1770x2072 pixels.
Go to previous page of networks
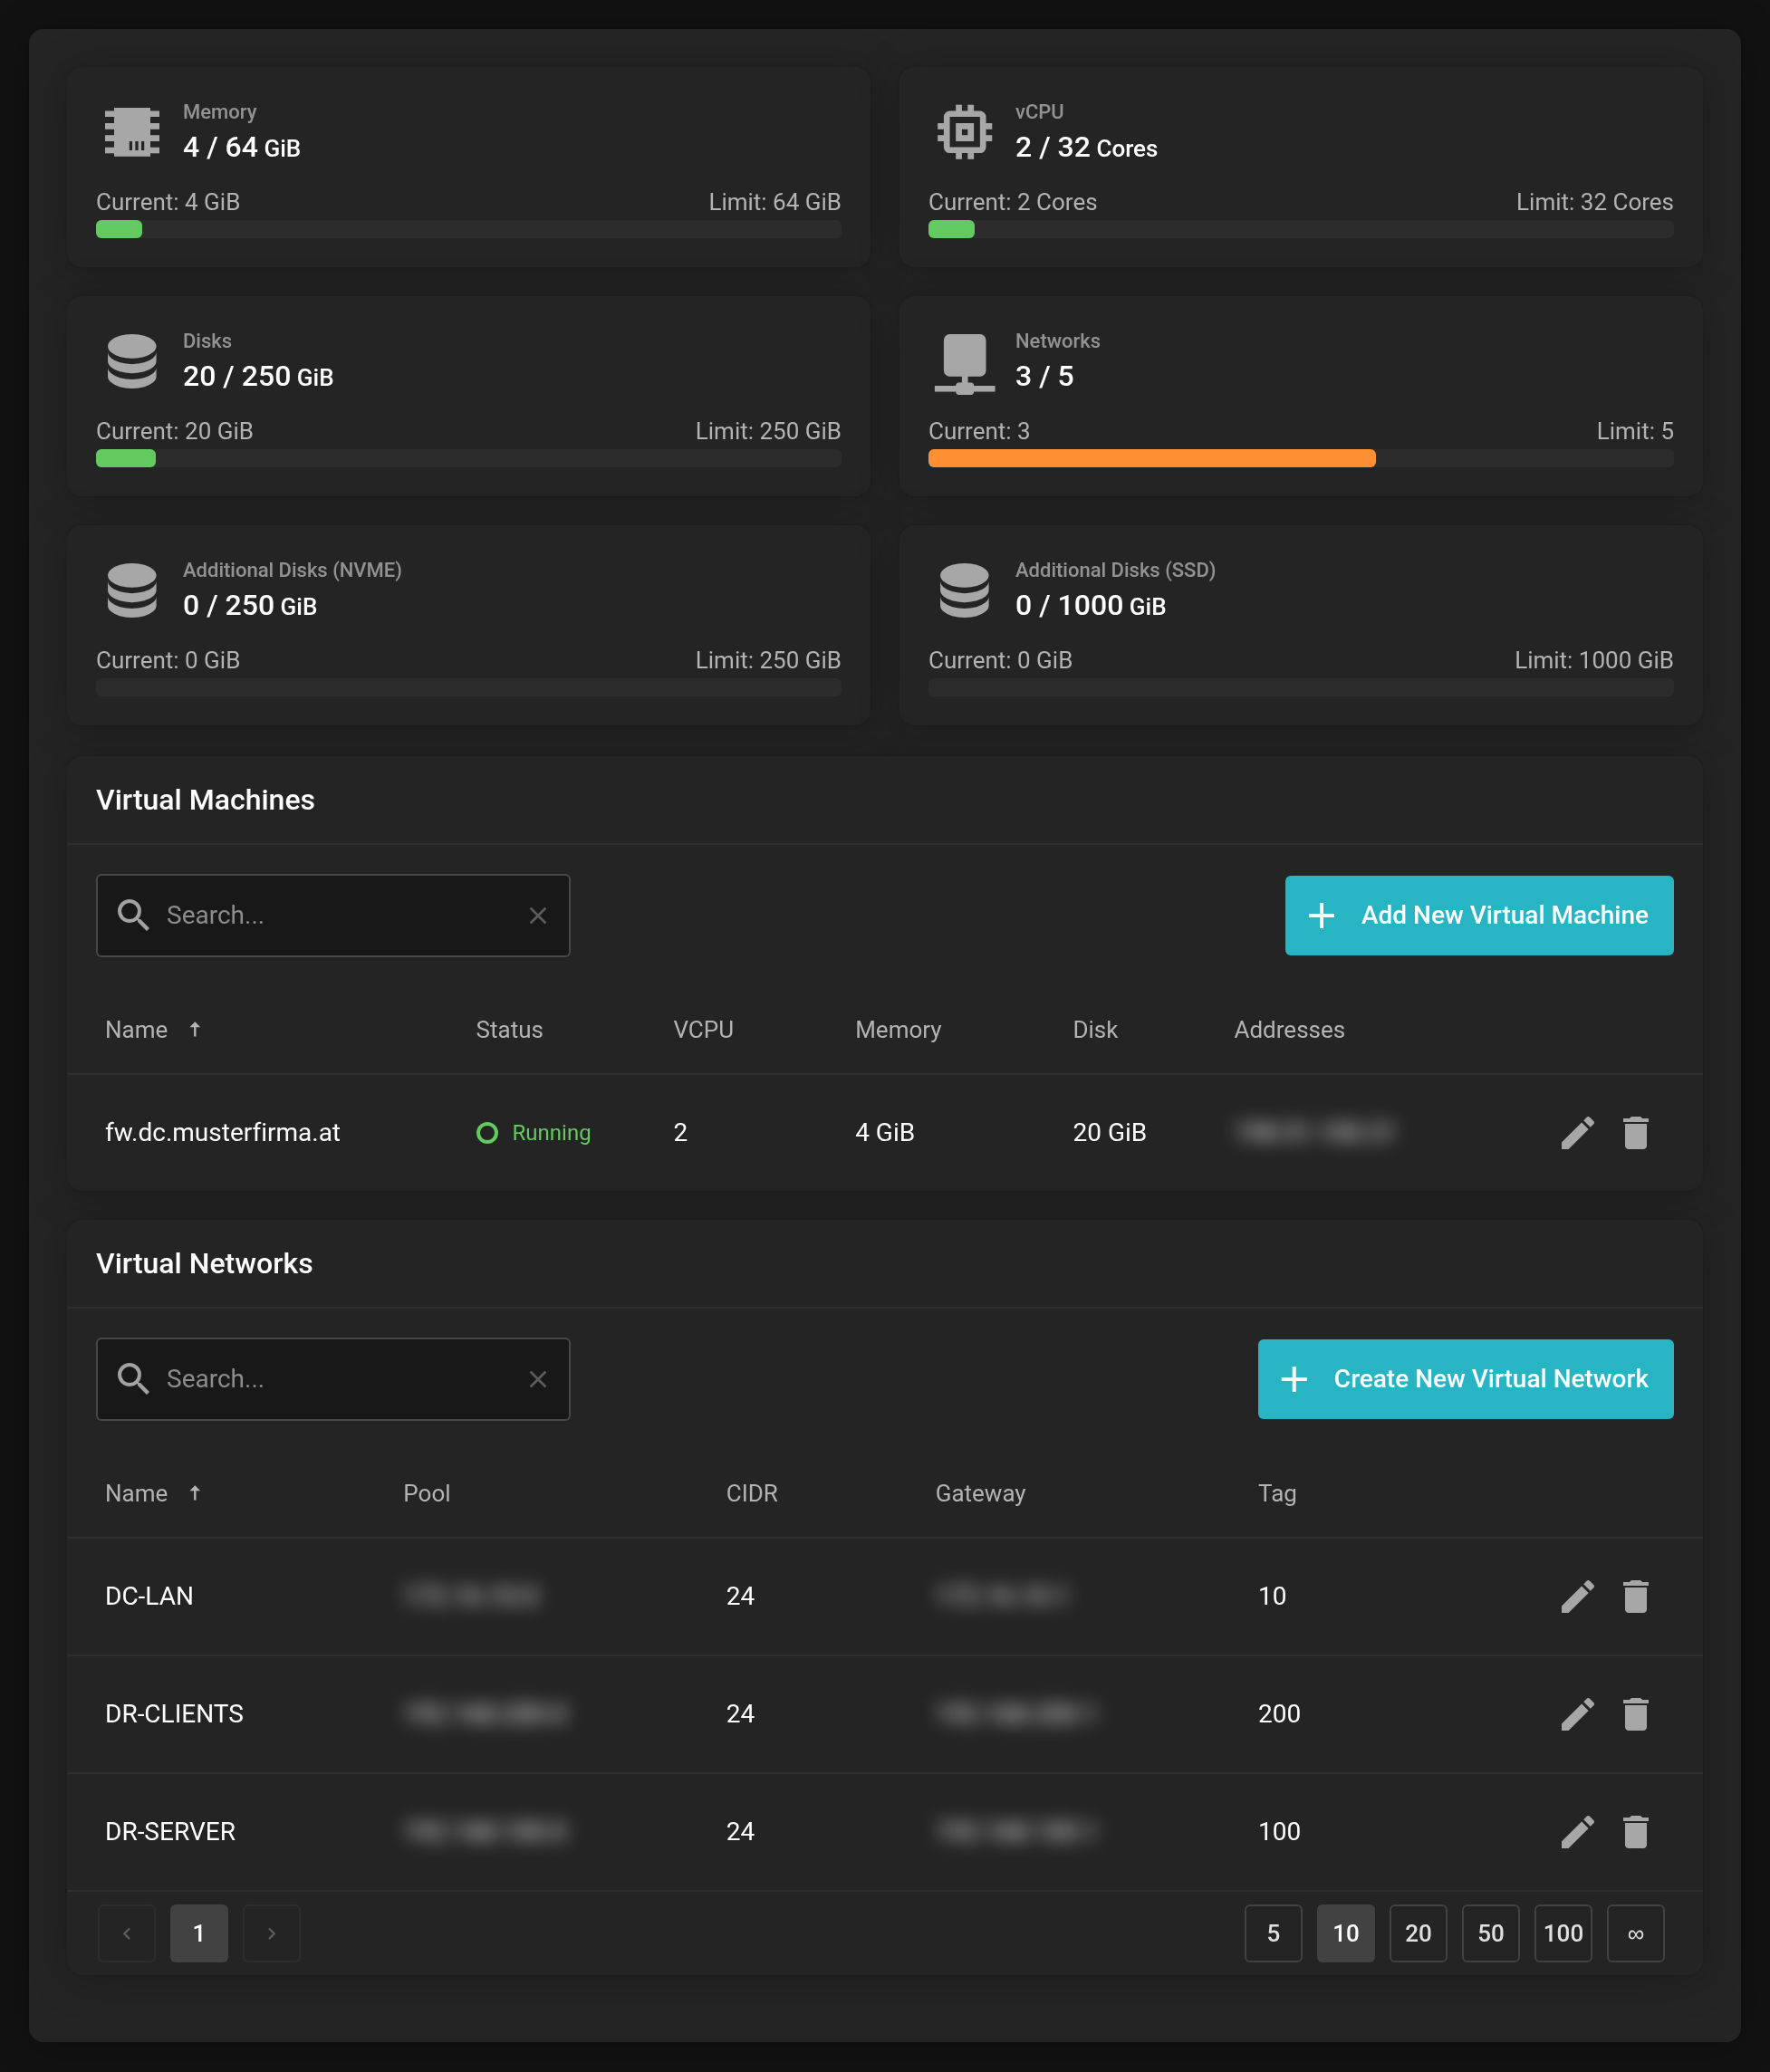tap(127, 1934)
